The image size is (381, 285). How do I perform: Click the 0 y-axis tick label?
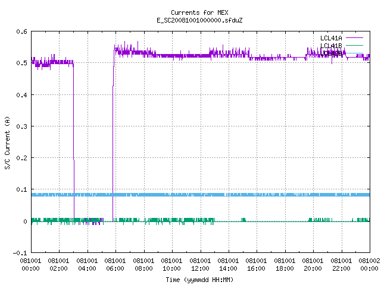pyautogui.click(x=25, y=221)
